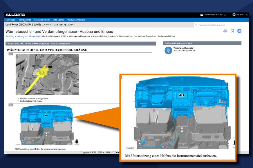Open the step 31 steering column image
Image resolution: width=253 pixels, height=168 pixels.
pyautogui.click(x=47, y=74)
